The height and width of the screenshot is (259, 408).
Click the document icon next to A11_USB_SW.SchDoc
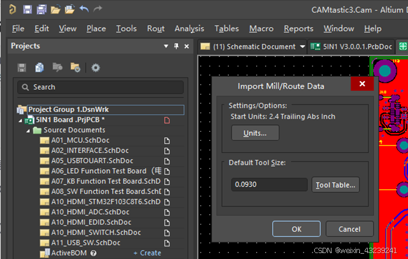tap(167, 243)
